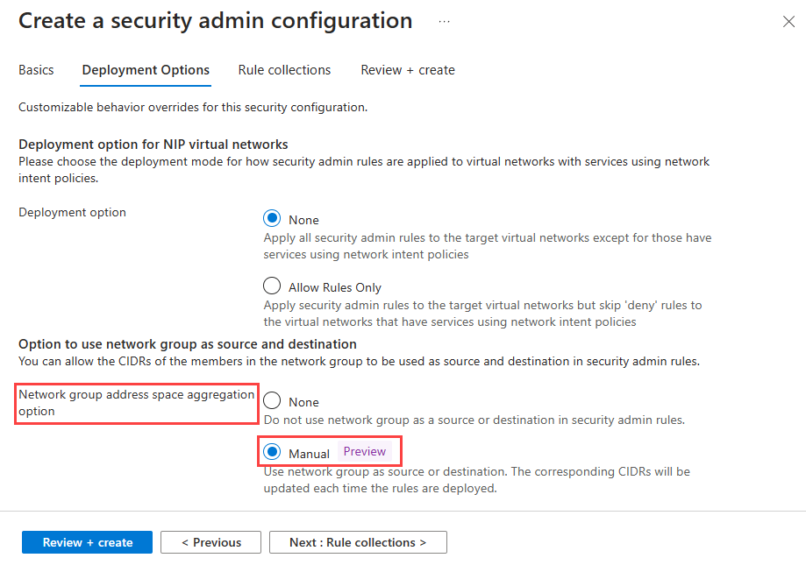This screenshot has height=565, width=806.
Task: Proceed with Next : Rule collections button
Action: (x=358, y=542)
